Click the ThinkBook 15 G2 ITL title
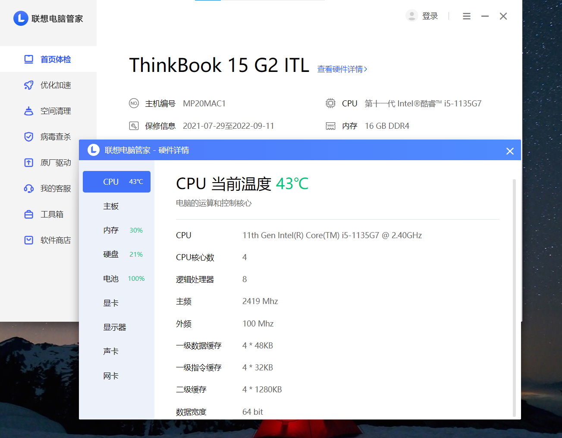The image size is (562, 438). coord(219,65)
